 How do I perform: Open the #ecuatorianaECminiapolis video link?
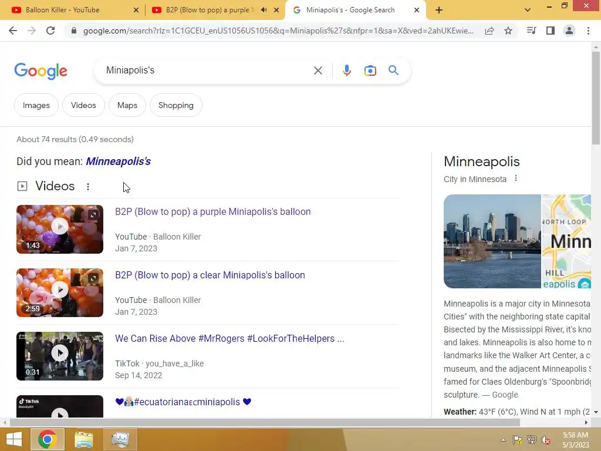tap(183, 402)
